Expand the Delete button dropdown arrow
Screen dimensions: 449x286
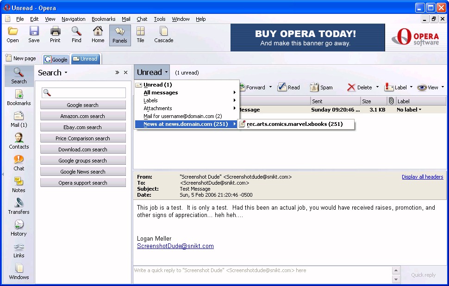tap(377, 87)
